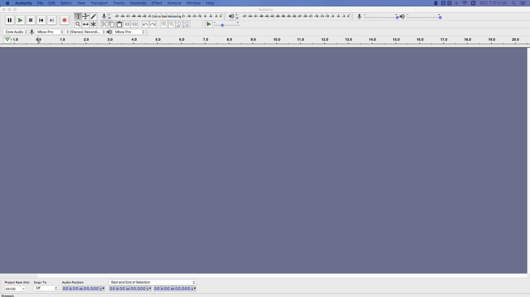Screen dimensions: 530x297
Task: Open the Analyze menu
Action: coord(174,3)
